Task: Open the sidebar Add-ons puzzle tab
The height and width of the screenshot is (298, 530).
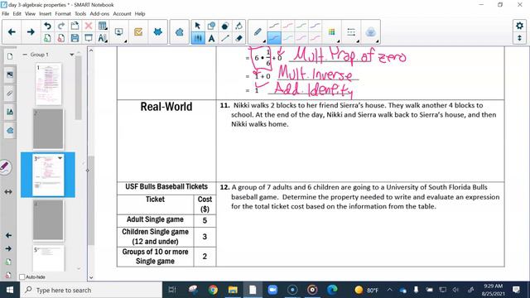Action: (x=10, y=131)
